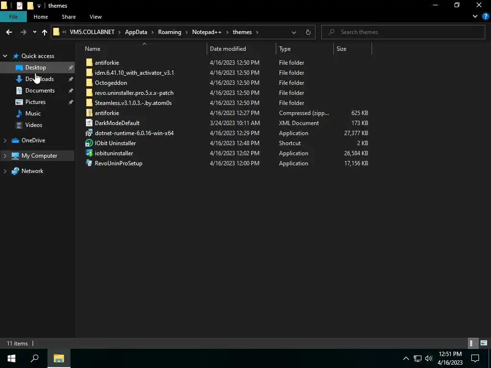The width and height of the screenshot is (491, 368).
Task: Switch to Large icons view in status bar
Action: point(484,343)
